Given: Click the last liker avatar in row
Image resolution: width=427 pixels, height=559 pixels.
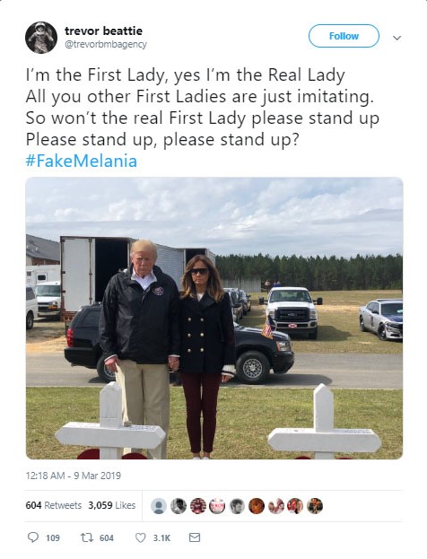Looking at the screenshot, I should click(315, 506).
